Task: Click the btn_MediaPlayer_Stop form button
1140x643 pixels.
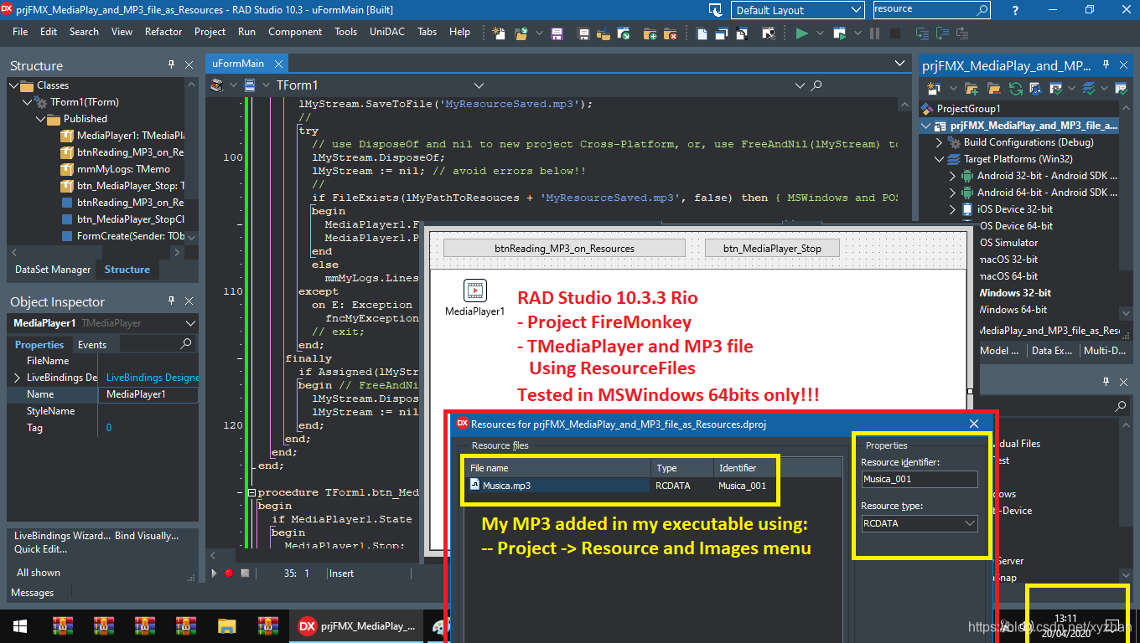Action: 772,248
